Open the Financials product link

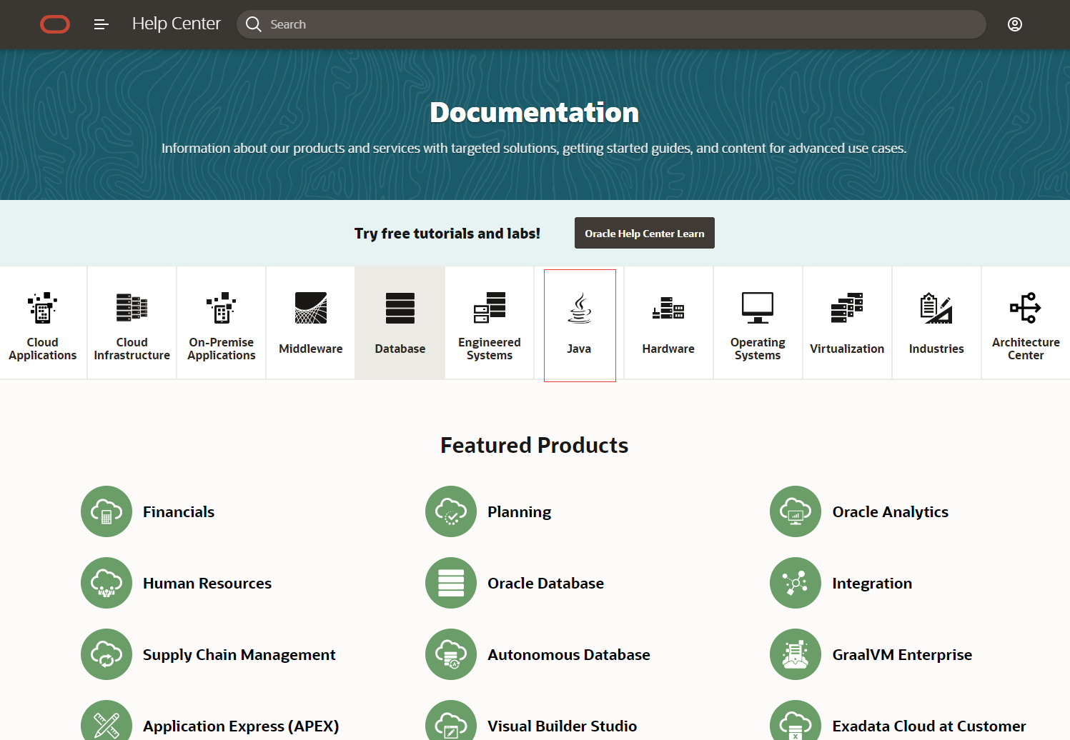pyautogui.click(x=179, y=512)
